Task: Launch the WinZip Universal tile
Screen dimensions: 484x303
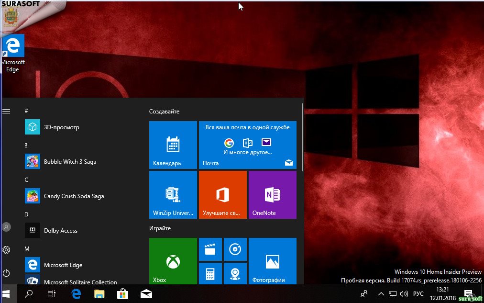Action: click(x=173, y=194)
